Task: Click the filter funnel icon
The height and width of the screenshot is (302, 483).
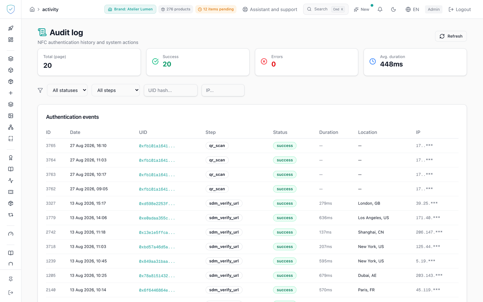Action: point(40,90)
